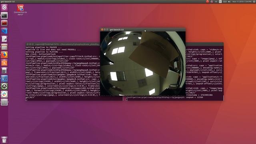Open 'Connection to Aero7' desktop shortcut

point(20,10)
